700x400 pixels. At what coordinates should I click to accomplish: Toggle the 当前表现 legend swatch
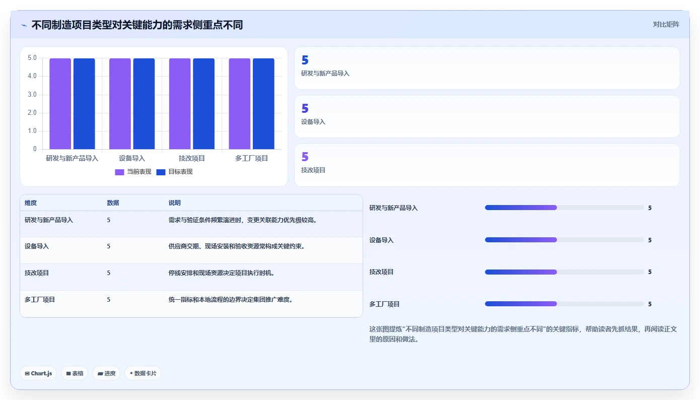click(x=119, y=172)
